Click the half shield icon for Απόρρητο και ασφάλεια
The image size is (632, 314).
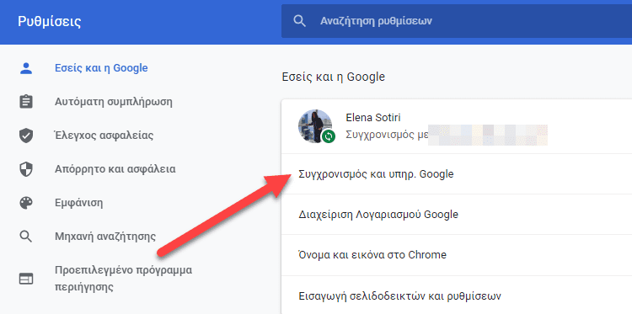26,169
